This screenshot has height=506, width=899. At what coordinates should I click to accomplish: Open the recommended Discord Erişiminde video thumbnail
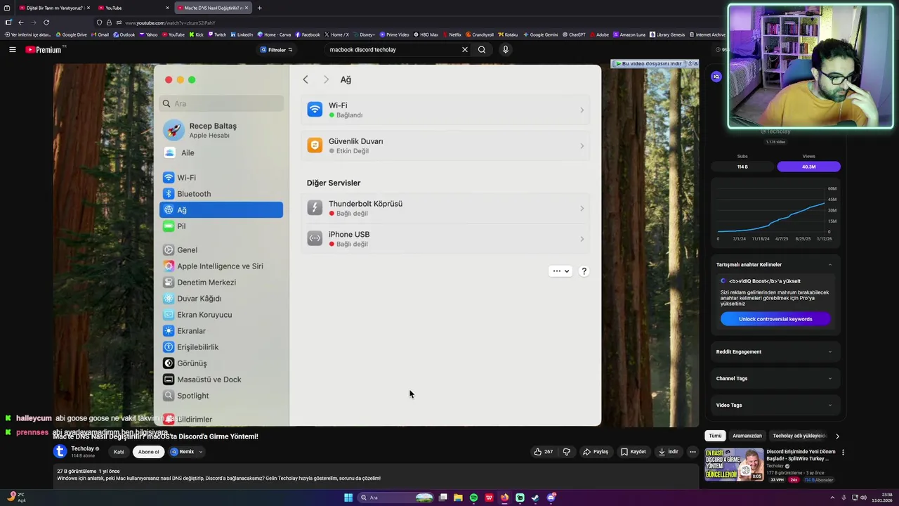point(734,465)
